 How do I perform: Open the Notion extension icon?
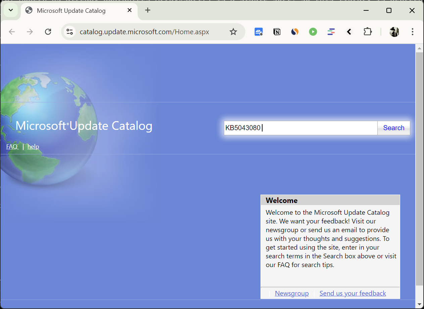pyautogui.click(x=277, y=32)
